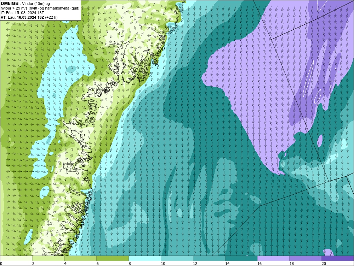Click the legend scale label '12'
Screen dimensions: 354x266
pyautogui.click(x=195, y=264)
